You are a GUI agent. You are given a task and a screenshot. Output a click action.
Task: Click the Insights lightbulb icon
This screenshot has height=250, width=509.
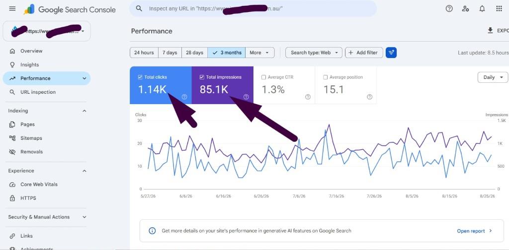(x=12, y=65)
